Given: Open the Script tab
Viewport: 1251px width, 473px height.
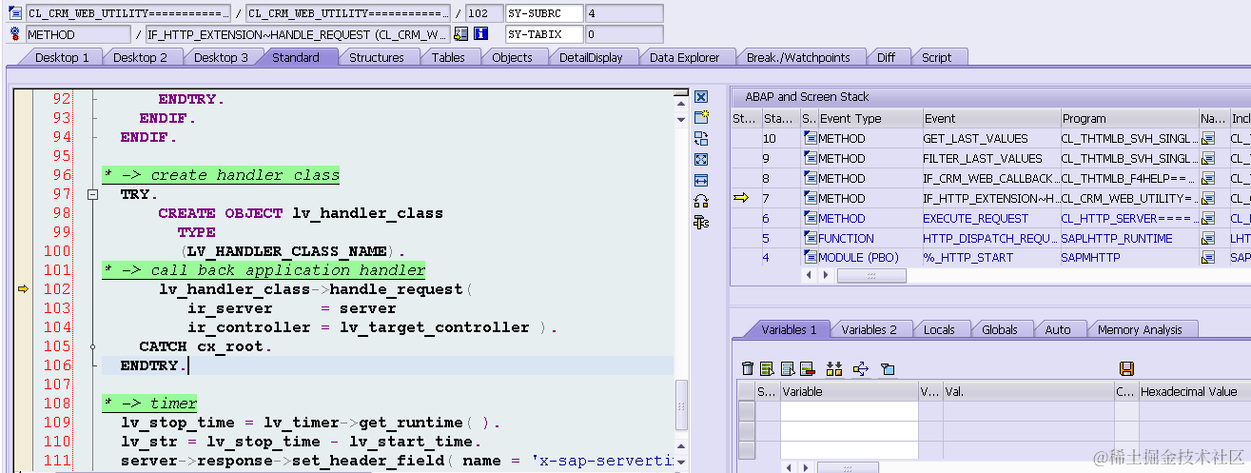Looking at the screenshot, I should tap(936, 57).
